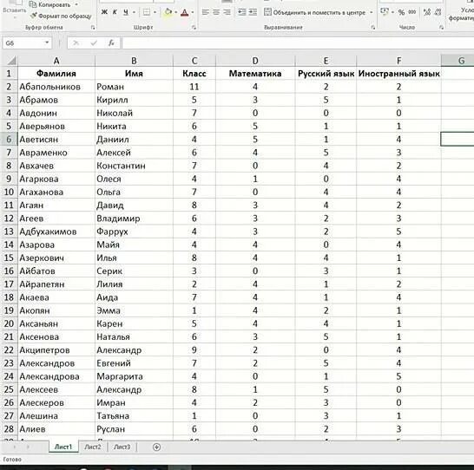Apply percent style (%)
The height and width of the screenshot is (470, 474).
(401, 12)
